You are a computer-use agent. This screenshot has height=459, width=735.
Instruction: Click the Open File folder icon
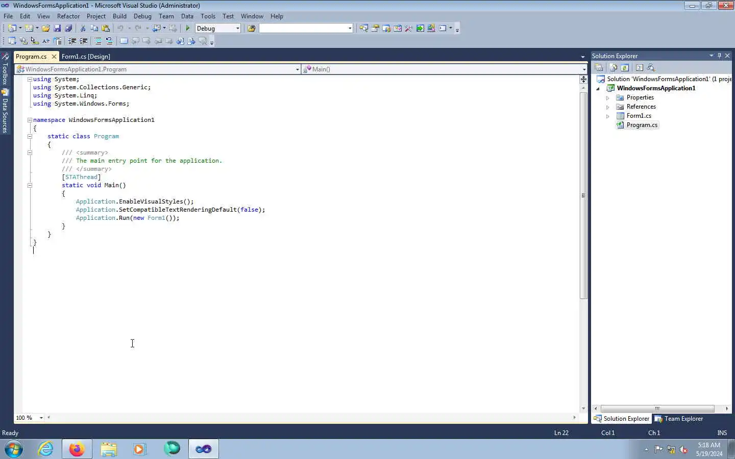coord(46,29)
